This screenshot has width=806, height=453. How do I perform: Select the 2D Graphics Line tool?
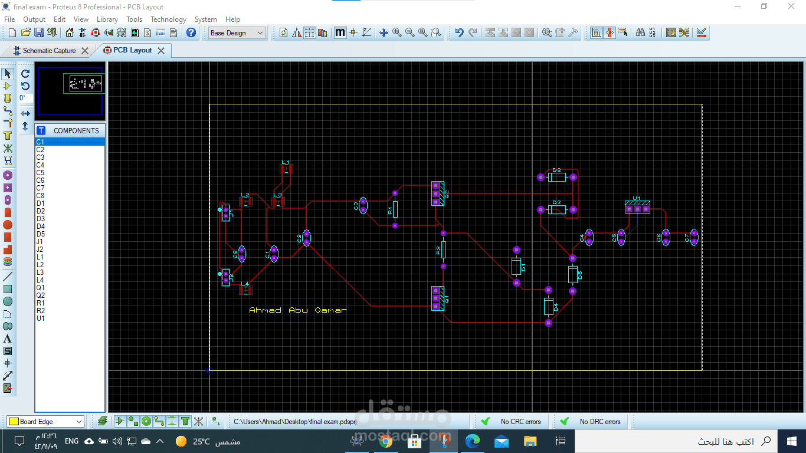click(8, 277)
